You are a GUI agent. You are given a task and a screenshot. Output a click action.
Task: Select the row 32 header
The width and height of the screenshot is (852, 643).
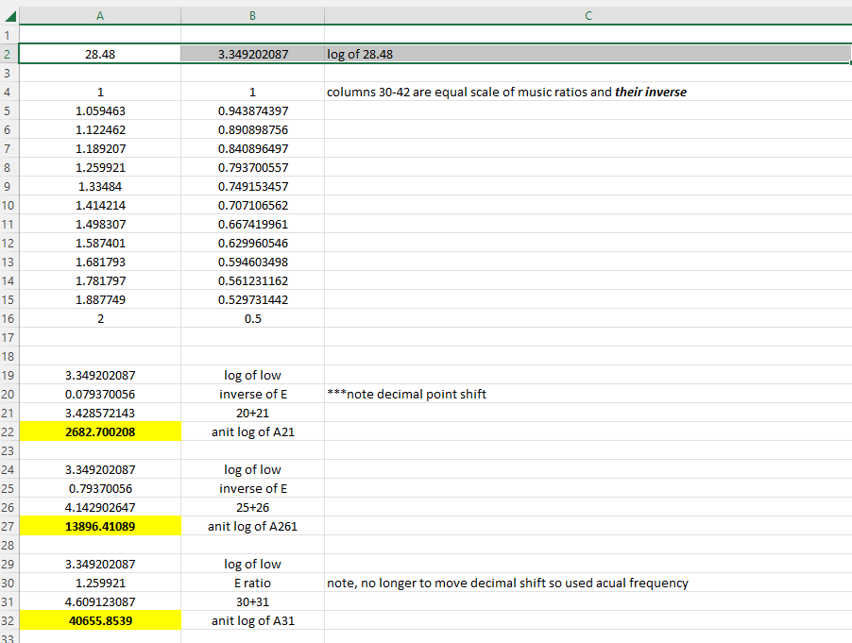9,620
